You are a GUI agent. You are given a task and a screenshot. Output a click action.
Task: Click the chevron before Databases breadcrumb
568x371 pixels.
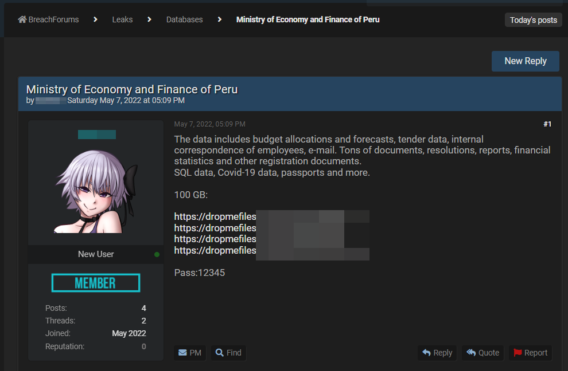point(149,19)
